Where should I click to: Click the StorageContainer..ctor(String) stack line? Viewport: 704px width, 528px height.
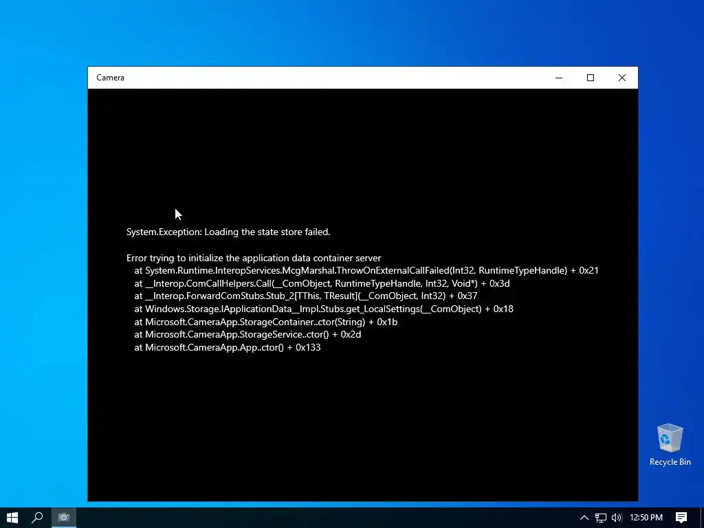click(x=266, y=322)
